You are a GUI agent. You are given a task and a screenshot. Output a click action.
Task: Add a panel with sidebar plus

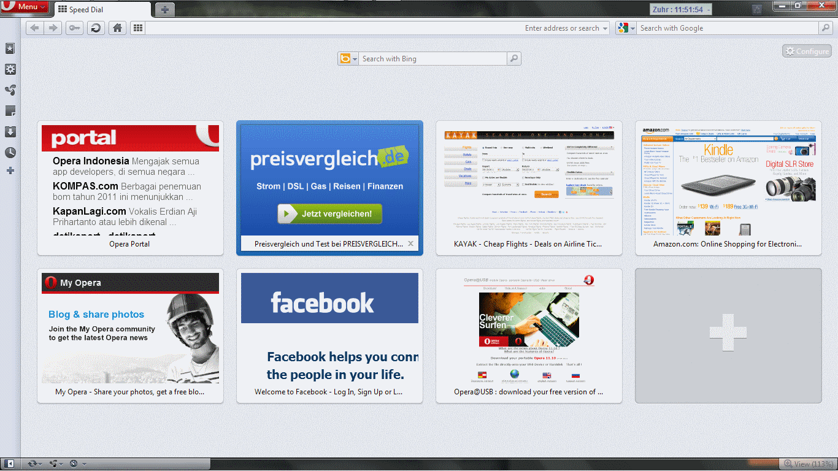pos(10,170)
